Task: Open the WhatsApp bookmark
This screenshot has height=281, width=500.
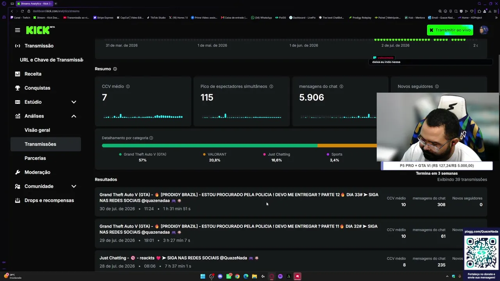Action: 262,18
